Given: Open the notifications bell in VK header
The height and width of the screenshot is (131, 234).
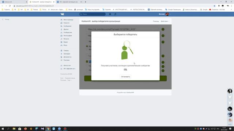Looking at the screenshot, I should pos(110,14).
